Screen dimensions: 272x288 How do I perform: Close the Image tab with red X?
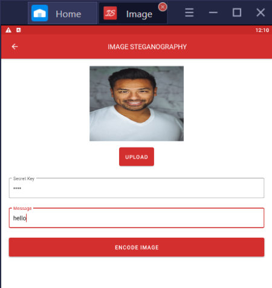pyautogui.click(x=163, y=7)
